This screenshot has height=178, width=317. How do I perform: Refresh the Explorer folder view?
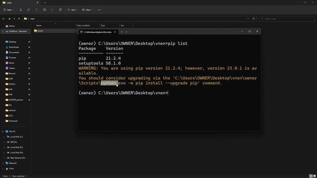[x=254, y=19]
